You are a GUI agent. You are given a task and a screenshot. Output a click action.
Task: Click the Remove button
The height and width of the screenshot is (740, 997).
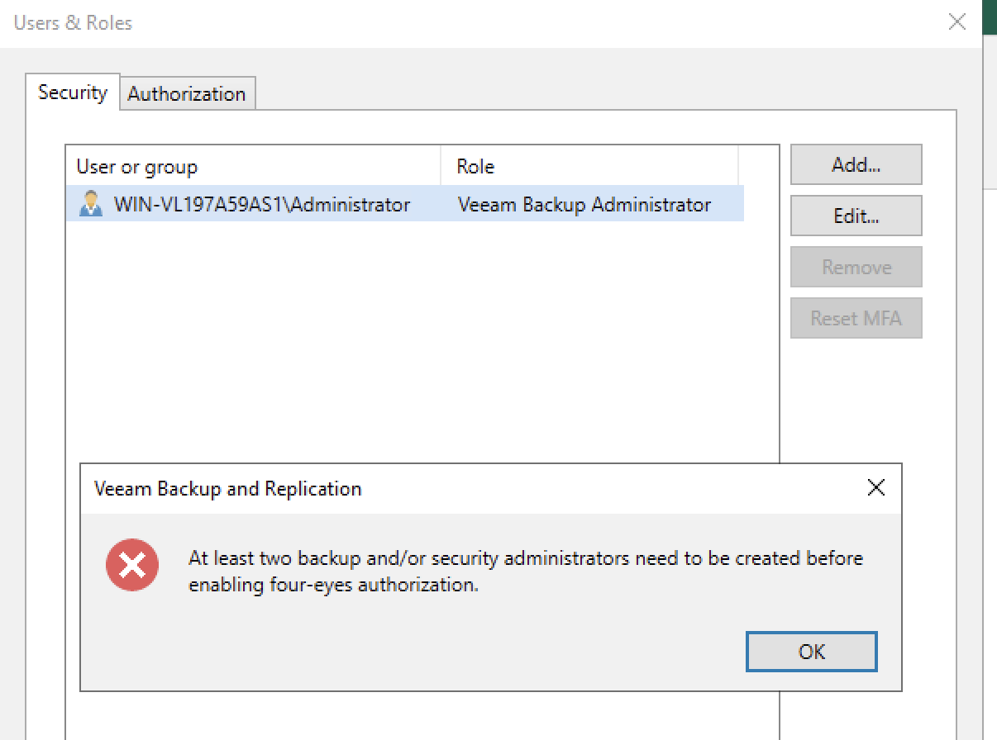click(856, 267)
